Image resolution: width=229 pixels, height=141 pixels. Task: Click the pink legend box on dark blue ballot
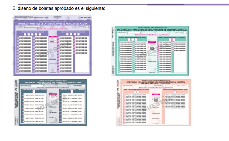point(53,95)
